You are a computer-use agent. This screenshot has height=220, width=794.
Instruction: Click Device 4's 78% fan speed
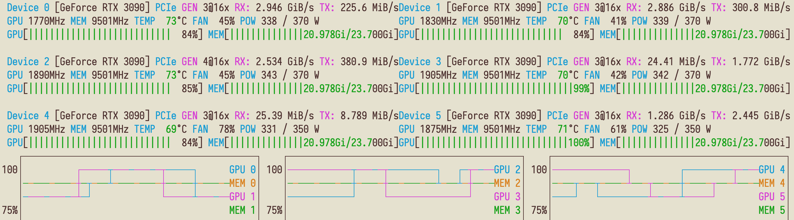pyautogui.click(x=226, y=129)
